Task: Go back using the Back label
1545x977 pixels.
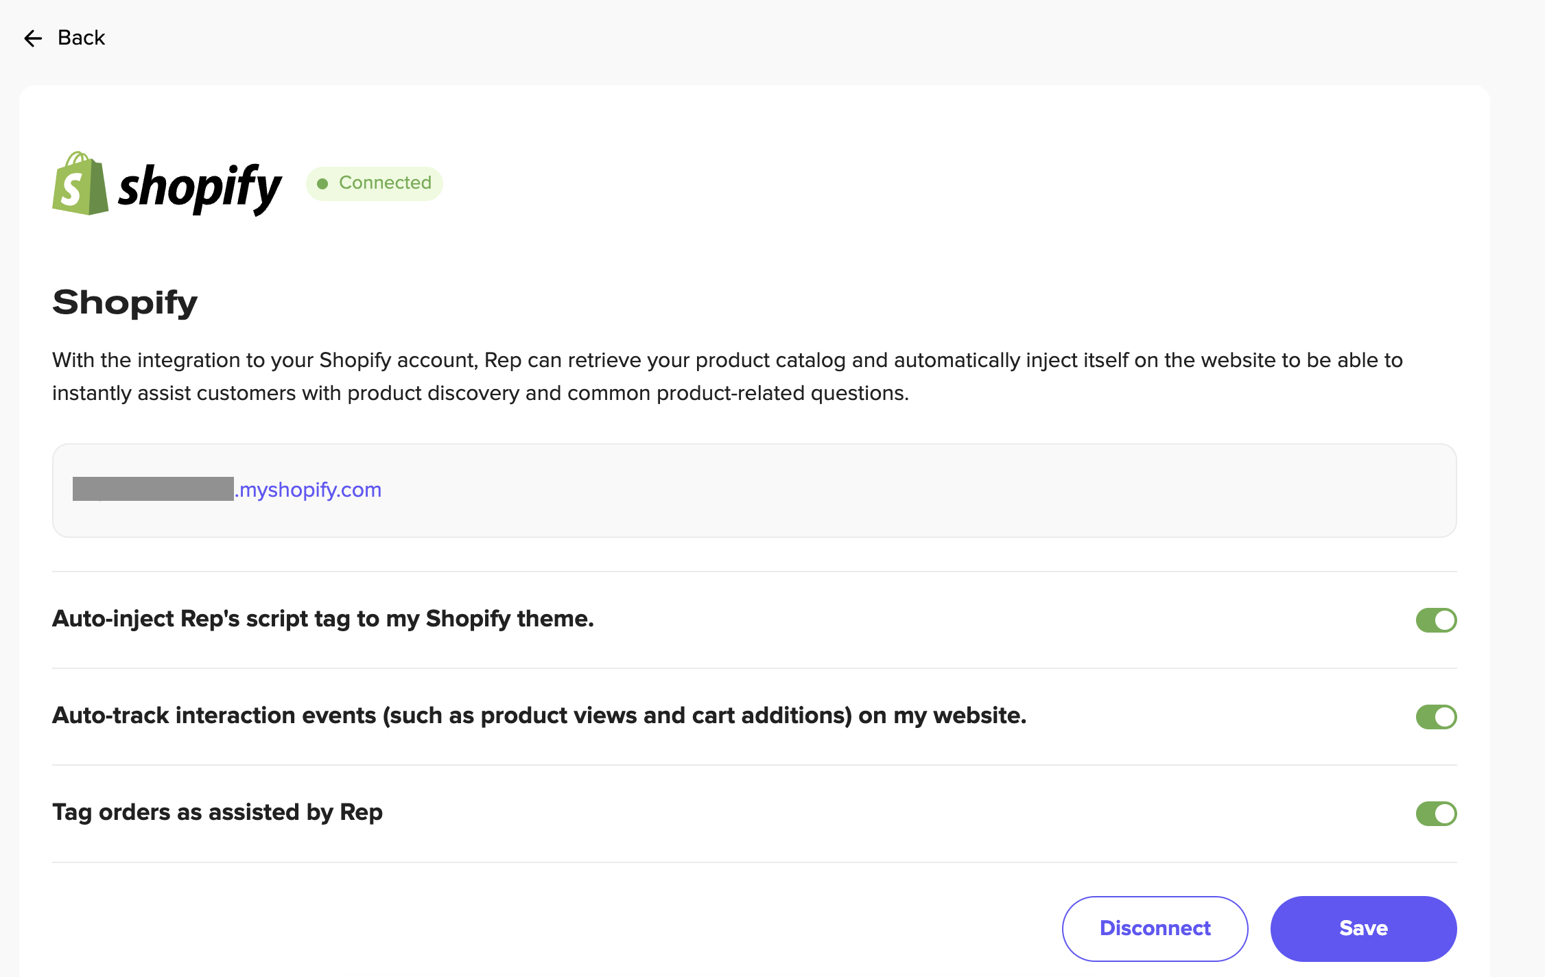Action: (81, 38)
